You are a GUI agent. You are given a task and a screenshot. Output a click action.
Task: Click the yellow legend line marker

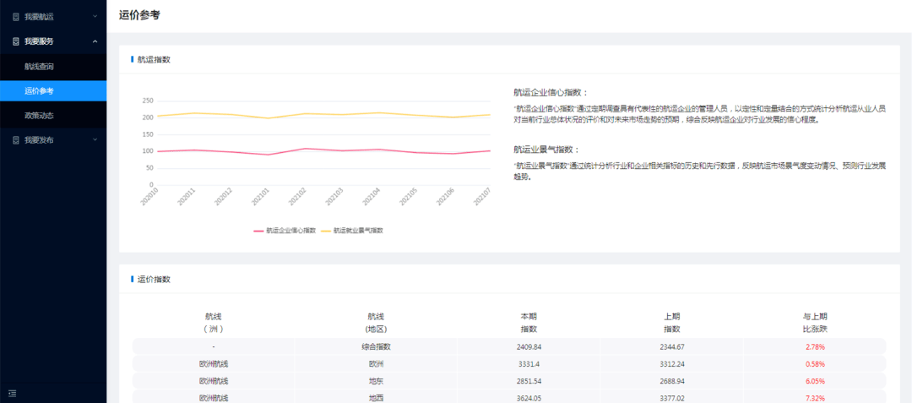[x=325, y=231]
